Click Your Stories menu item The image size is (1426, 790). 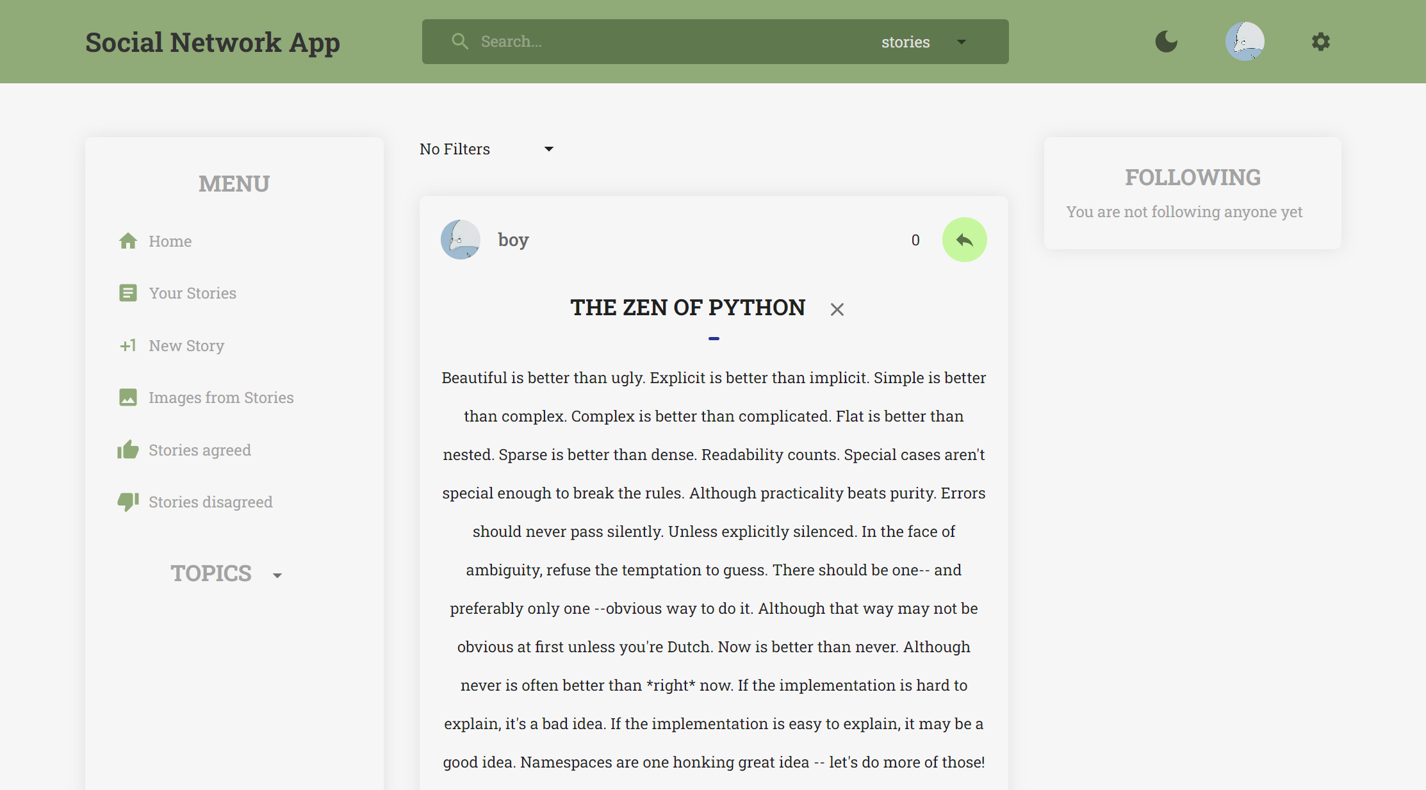click(x=192, y=292)
